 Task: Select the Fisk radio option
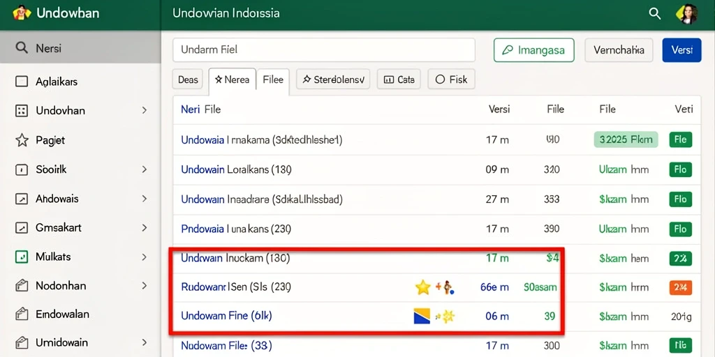(440, 79)
